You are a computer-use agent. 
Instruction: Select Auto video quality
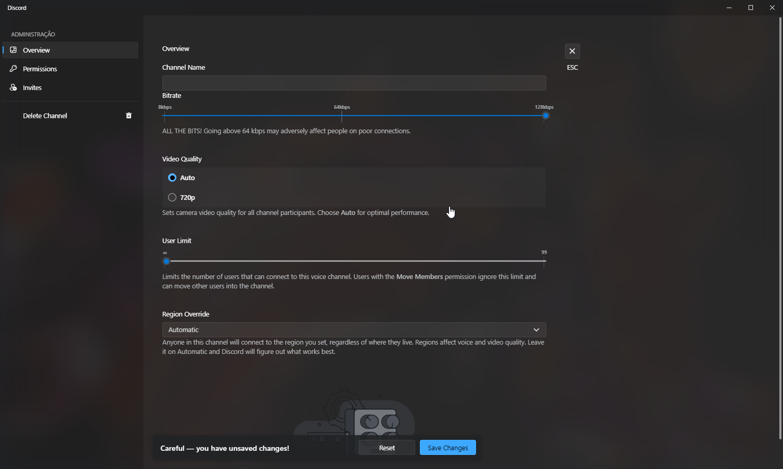[172, 177]
